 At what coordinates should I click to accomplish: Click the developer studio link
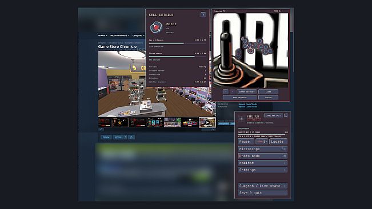click(x=247, y=104)
